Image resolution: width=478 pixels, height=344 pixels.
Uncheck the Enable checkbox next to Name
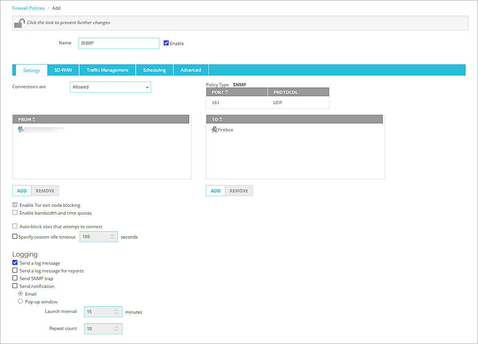click(166, 42)
